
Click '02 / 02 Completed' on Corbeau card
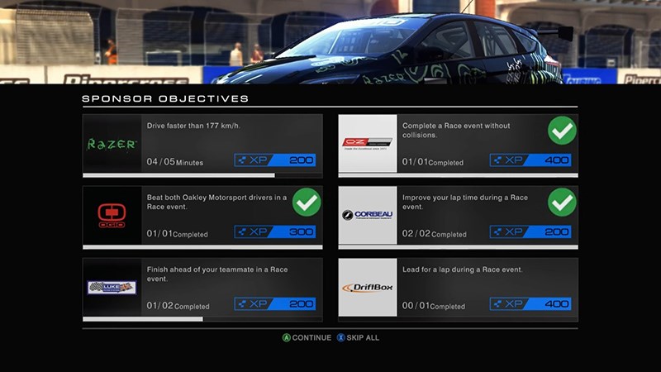coord(435,234)
